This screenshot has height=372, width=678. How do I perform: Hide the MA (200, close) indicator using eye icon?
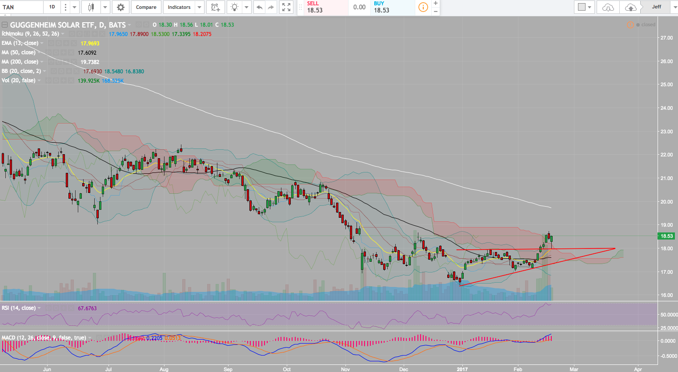pyautogui.click(x=52, y=62)
